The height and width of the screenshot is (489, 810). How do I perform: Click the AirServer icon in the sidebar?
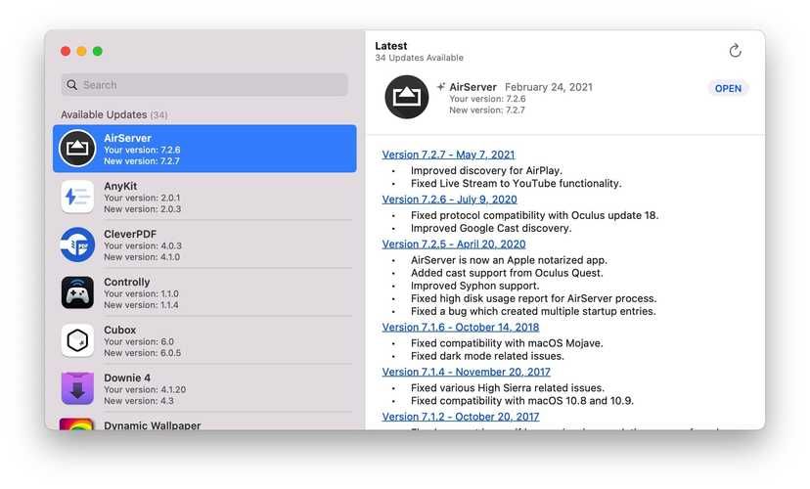point(77,149)
